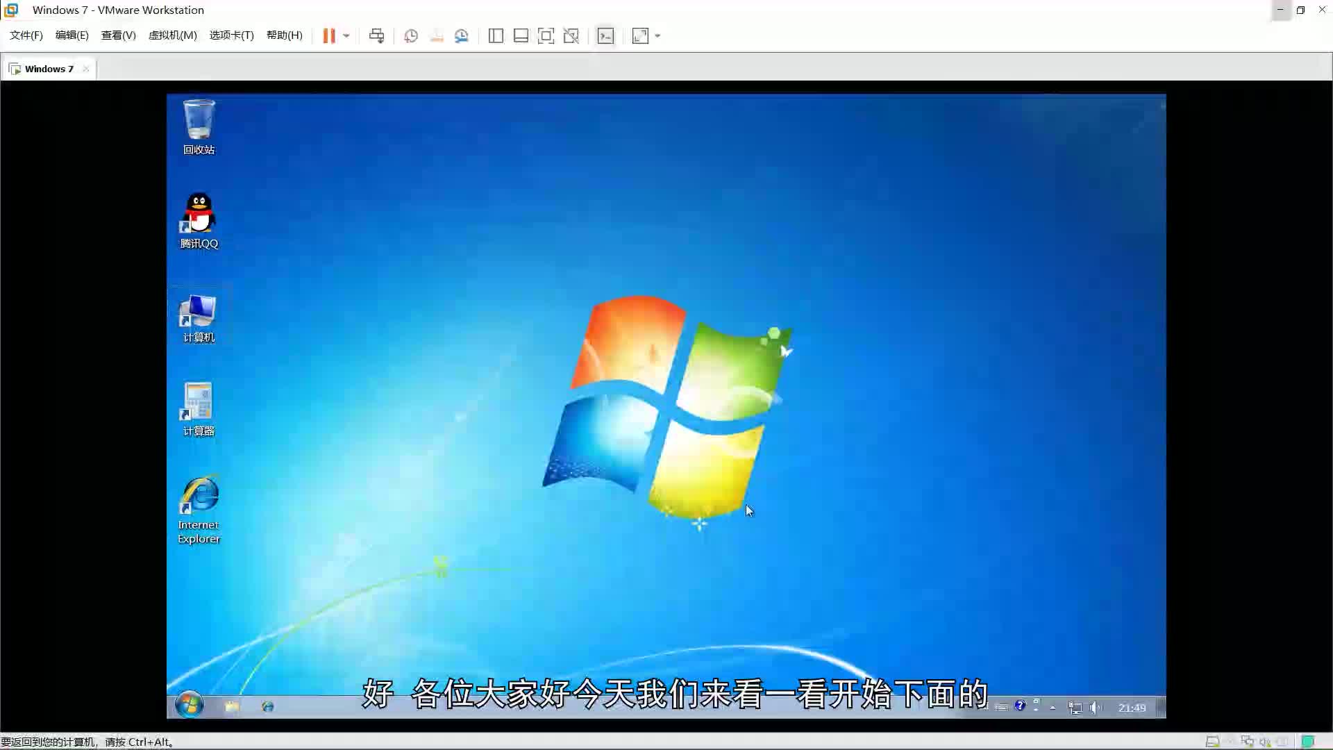The width and height of the screenshot is (1333, 750).
Task: Select the 计算机 desktop icon
Action: (x=199, y=318)
